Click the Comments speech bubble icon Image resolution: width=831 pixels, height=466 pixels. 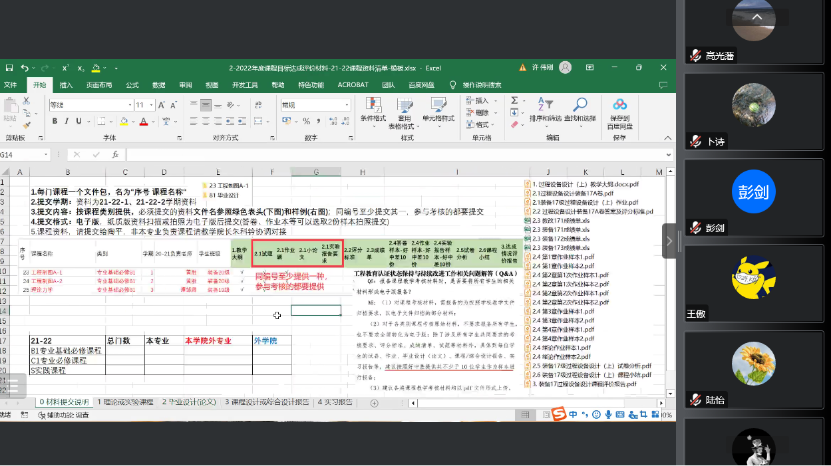(663, 85)
